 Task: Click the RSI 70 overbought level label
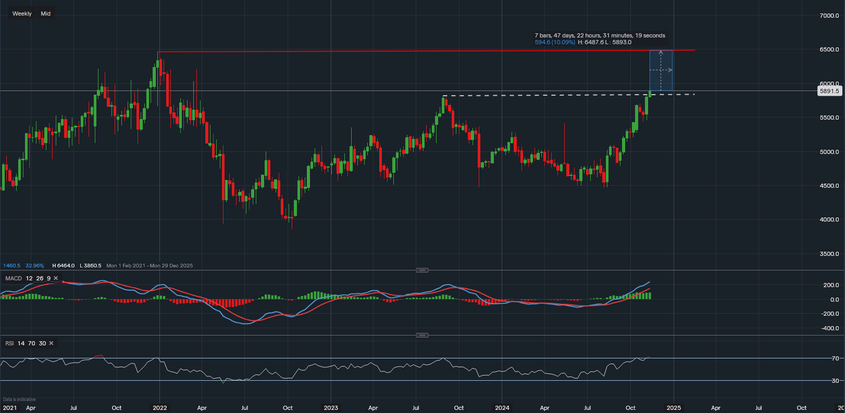click(835, 358)
